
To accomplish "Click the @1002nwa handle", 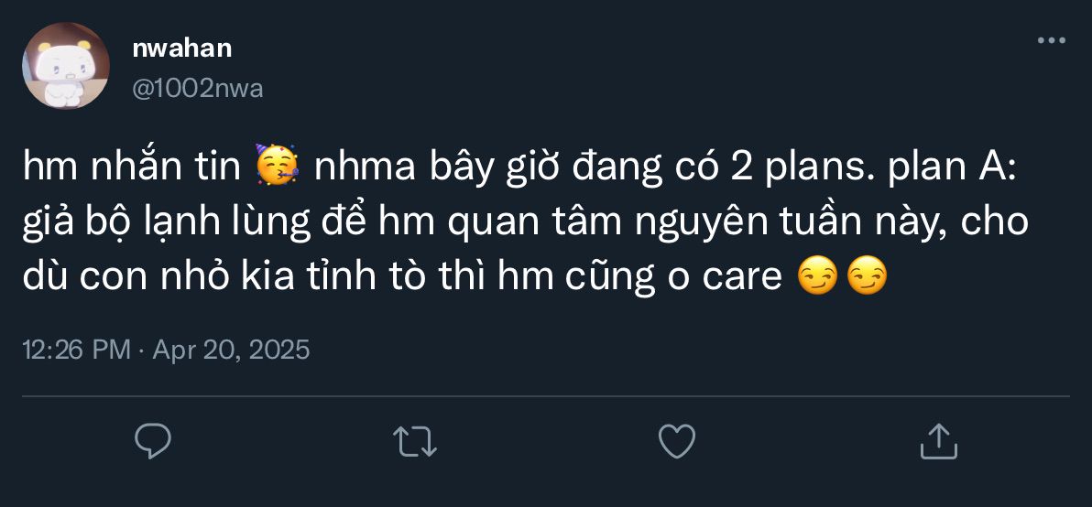I will tap(198, 88).
